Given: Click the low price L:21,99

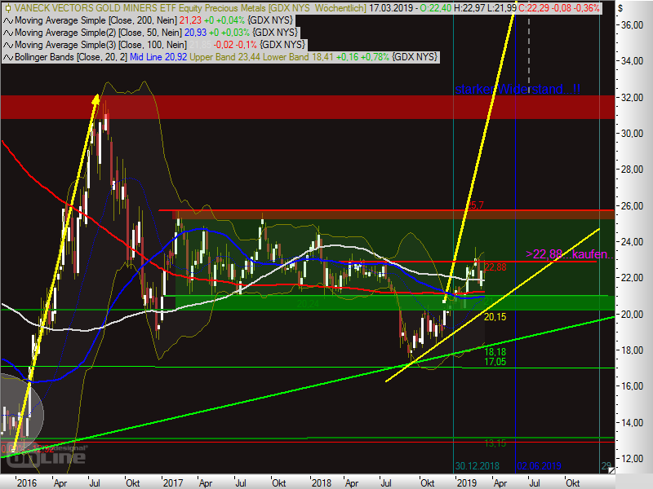Looking at the screenshot, I should 501,8.
